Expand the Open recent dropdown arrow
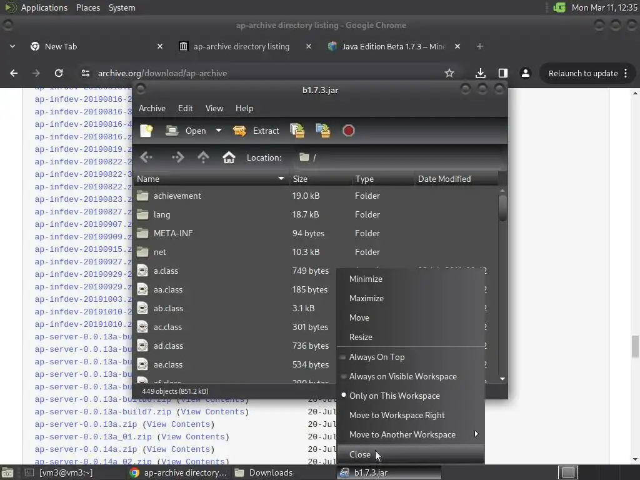Viewport: 640px width, 480px height. click(x=218, y=131)
